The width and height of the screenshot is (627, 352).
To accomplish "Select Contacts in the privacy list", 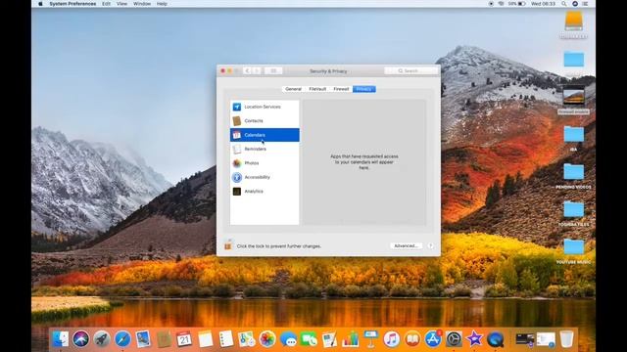I will 265,120.
